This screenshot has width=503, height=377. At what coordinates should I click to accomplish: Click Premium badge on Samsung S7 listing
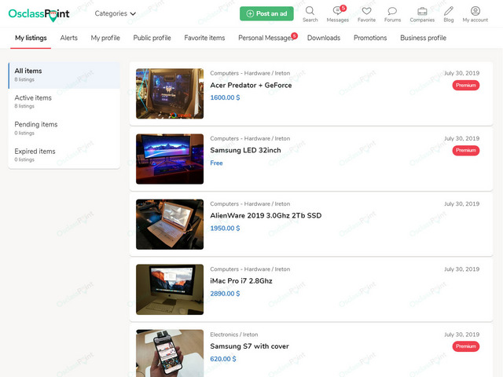click(x=466, y=346)
